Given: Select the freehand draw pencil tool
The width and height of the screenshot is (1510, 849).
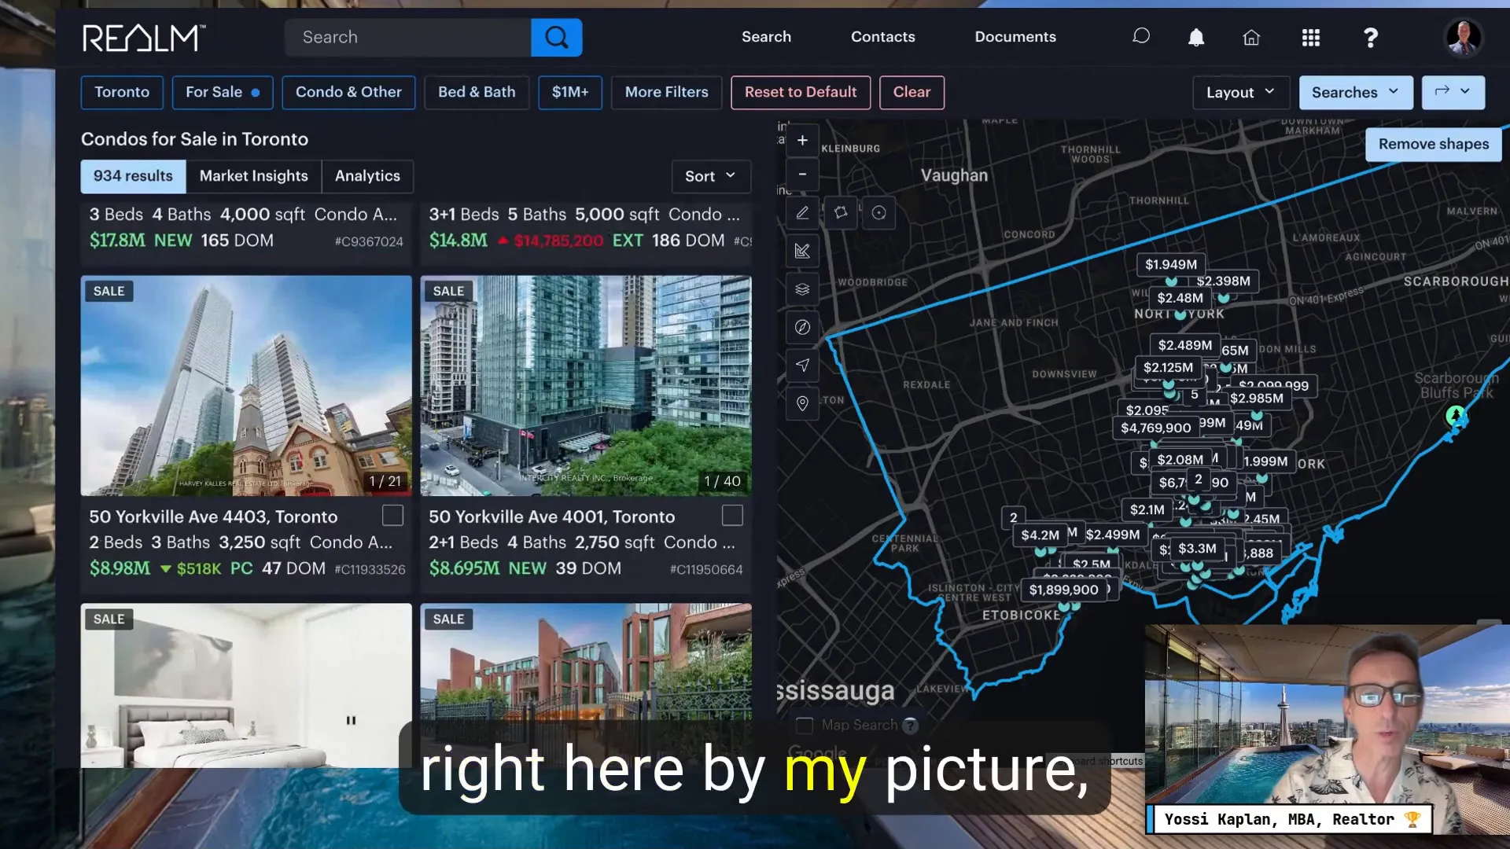Looking at the screenshot, I should pyautogui.click(x=802, y=212).
